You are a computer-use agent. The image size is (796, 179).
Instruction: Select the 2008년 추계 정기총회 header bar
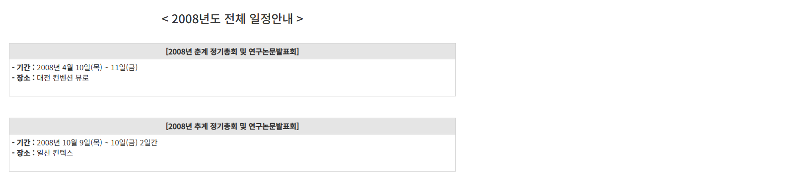tap(232, 126)
